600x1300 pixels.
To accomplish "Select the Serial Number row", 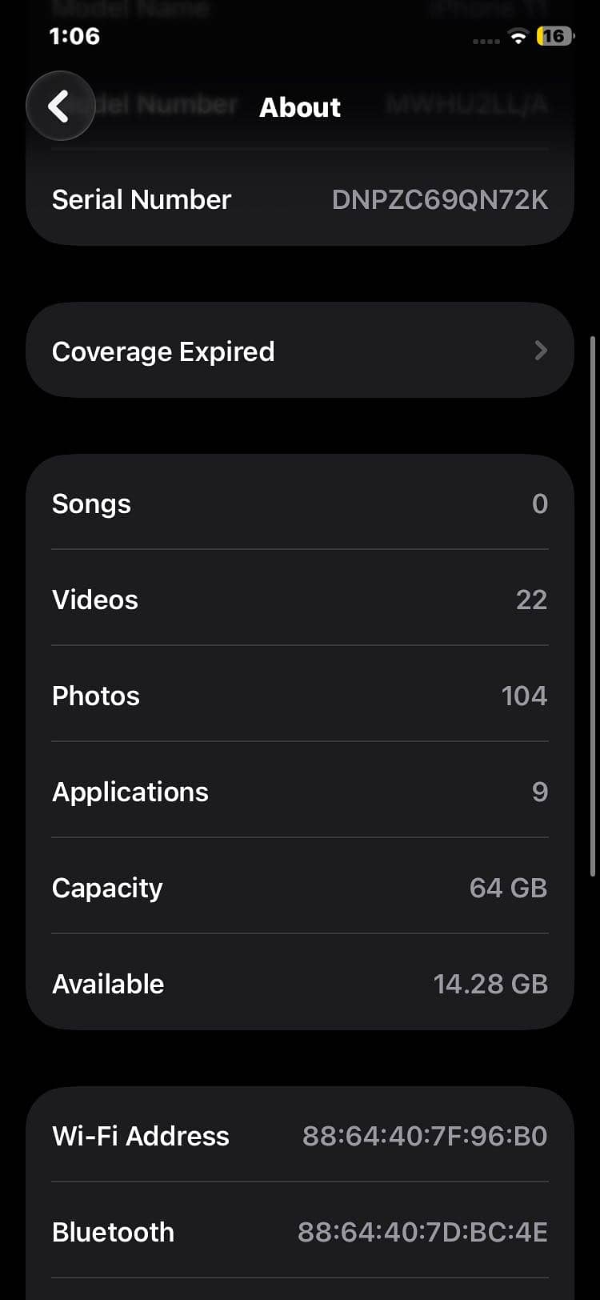I will coord(300,199).
